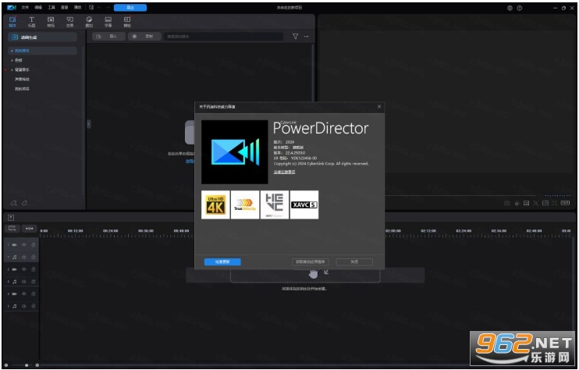The image size is (579, 370).
Task: Open the legal notices link in About dialog
Action: tap(284, 172)
